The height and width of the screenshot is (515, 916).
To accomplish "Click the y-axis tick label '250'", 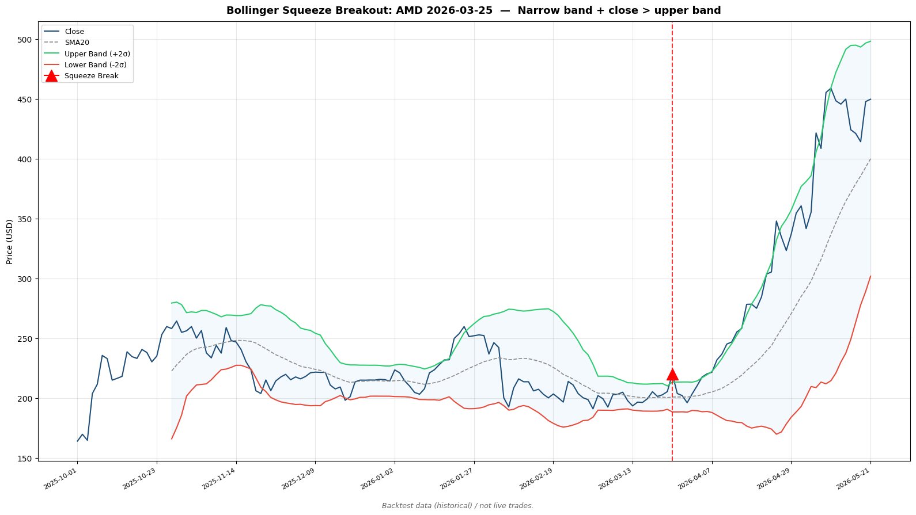I will coord(26,339).
